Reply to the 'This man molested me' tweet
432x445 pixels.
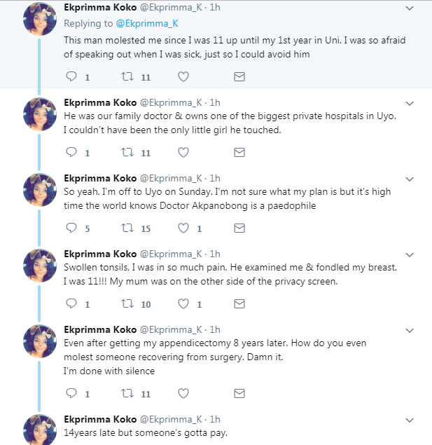70,76
